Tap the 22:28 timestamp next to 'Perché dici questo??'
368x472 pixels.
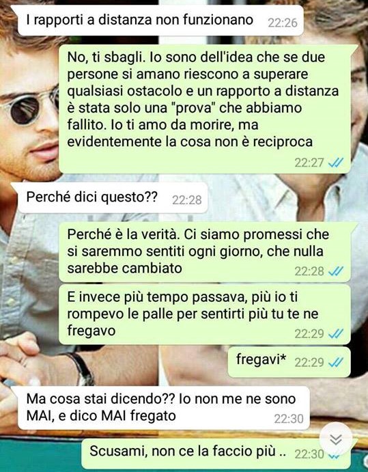(x=186, y=200)
